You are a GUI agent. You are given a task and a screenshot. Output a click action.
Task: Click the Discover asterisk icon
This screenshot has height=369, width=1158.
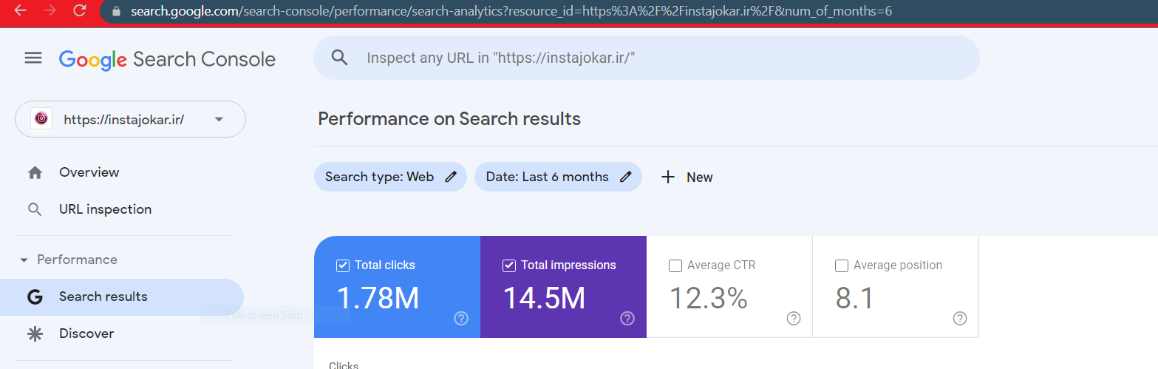pos(35,334)
